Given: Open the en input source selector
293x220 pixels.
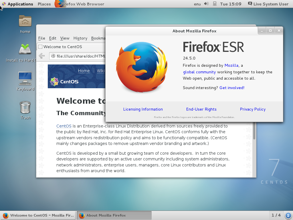Looking at the screenshot, I should pos(197,4).
